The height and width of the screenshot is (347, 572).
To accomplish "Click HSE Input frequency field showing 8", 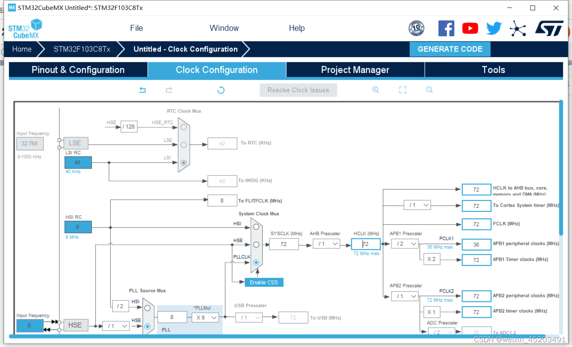I will coord(30,326).
